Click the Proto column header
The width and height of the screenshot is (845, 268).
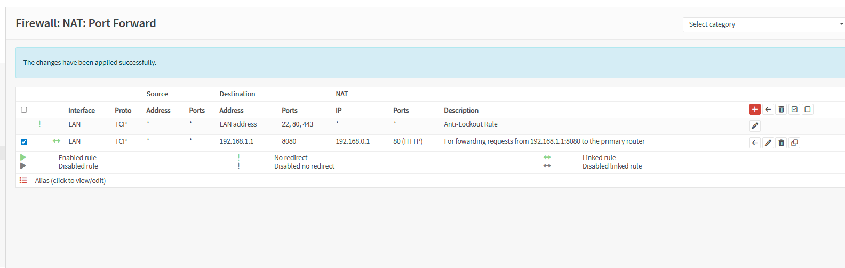[x=123, y=111]
